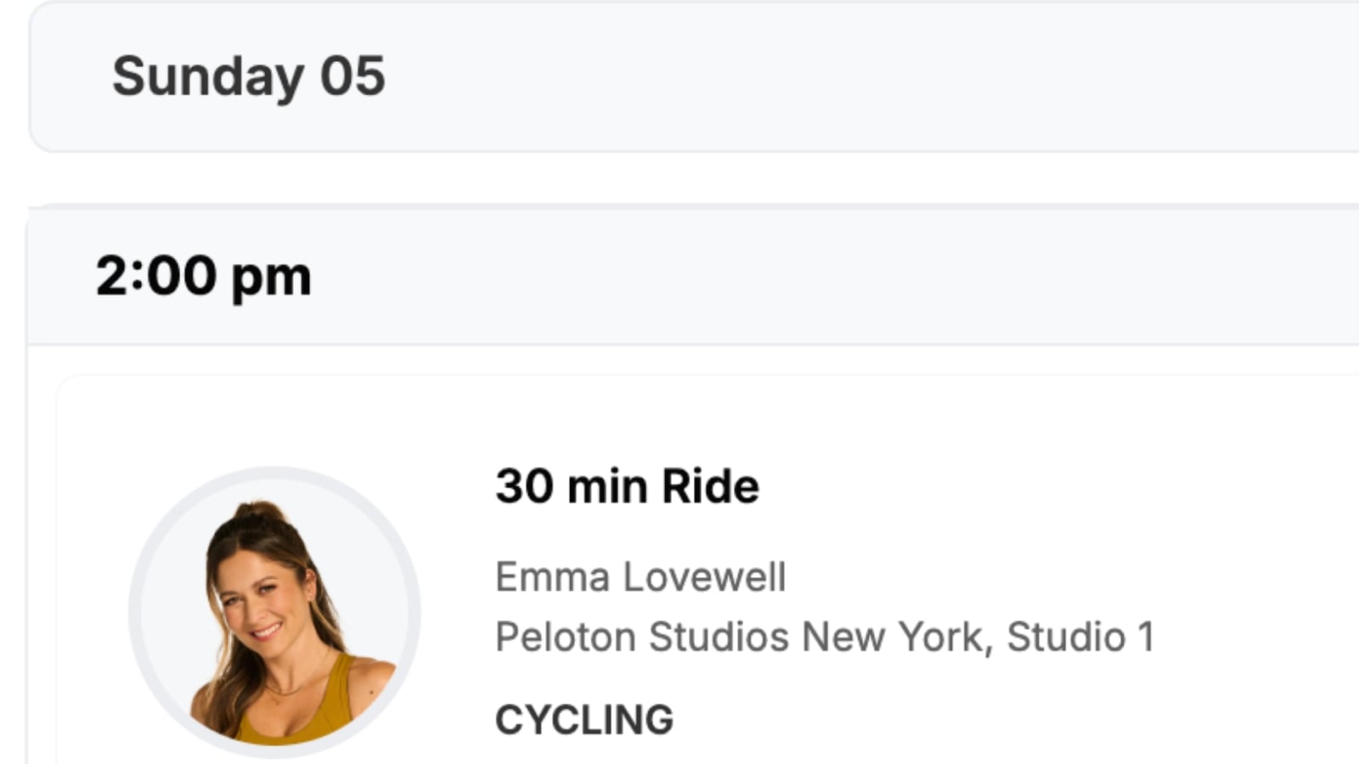The width and height of the screenshot is (1359, 764).
Task: Select Peloton Studios New York, Studio 1 location
Action: click(824, 637)
